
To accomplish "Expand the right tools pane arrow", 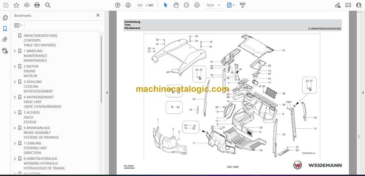I will [363, 93].
